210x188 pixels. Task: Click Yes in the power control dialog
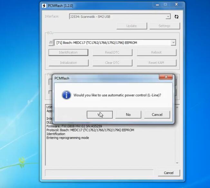tap(100, 115)
